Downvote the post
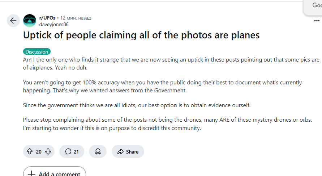 coord(48,152)
